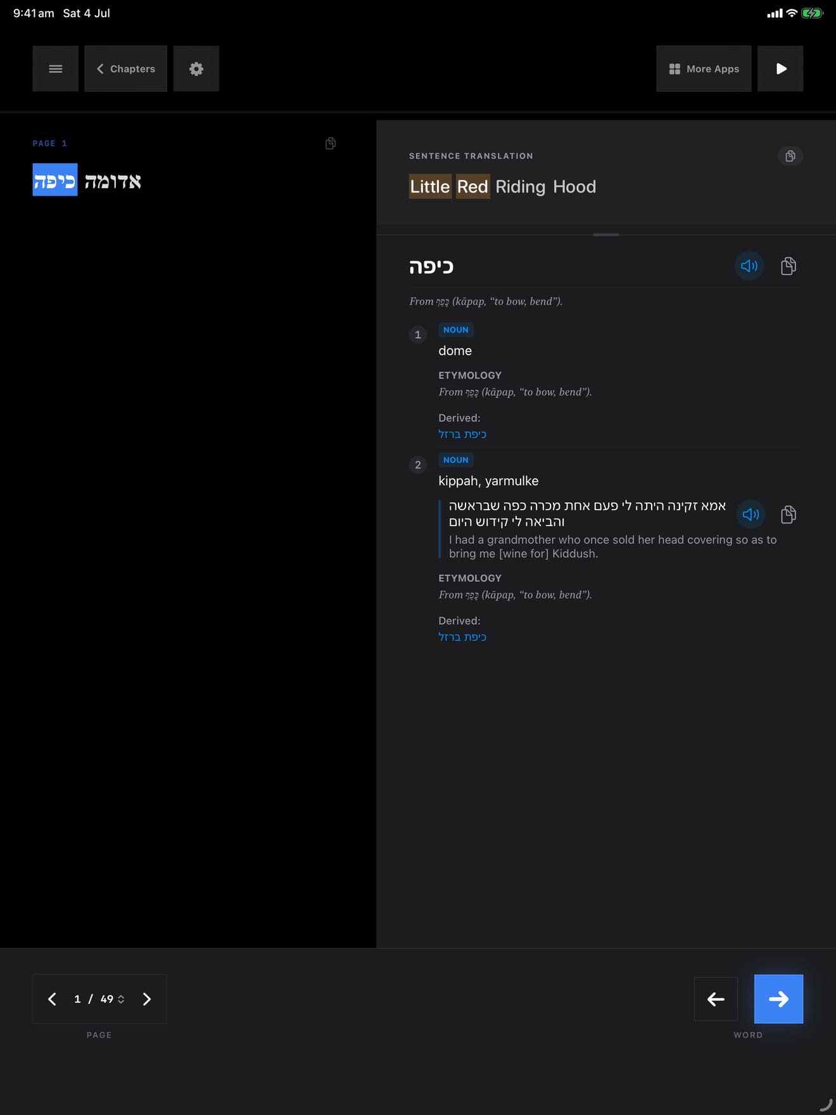Viewport: 836px width, 1115px height.
Task: Select definition text dome
Action: click(x=455, y=351)
